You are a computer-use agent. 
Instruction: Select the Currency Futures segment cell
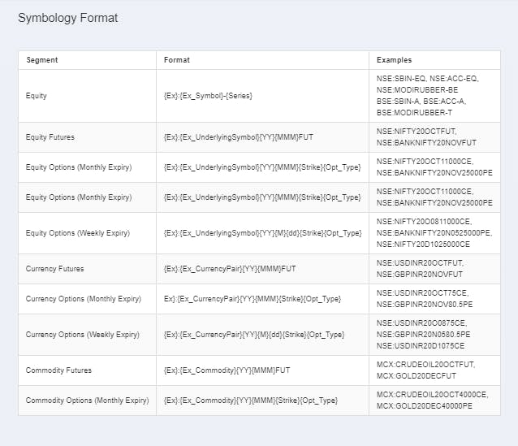click(54, 269)
